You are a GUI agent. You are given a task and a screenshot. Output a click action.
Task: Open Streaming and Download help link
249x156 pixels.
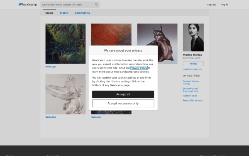190,90
